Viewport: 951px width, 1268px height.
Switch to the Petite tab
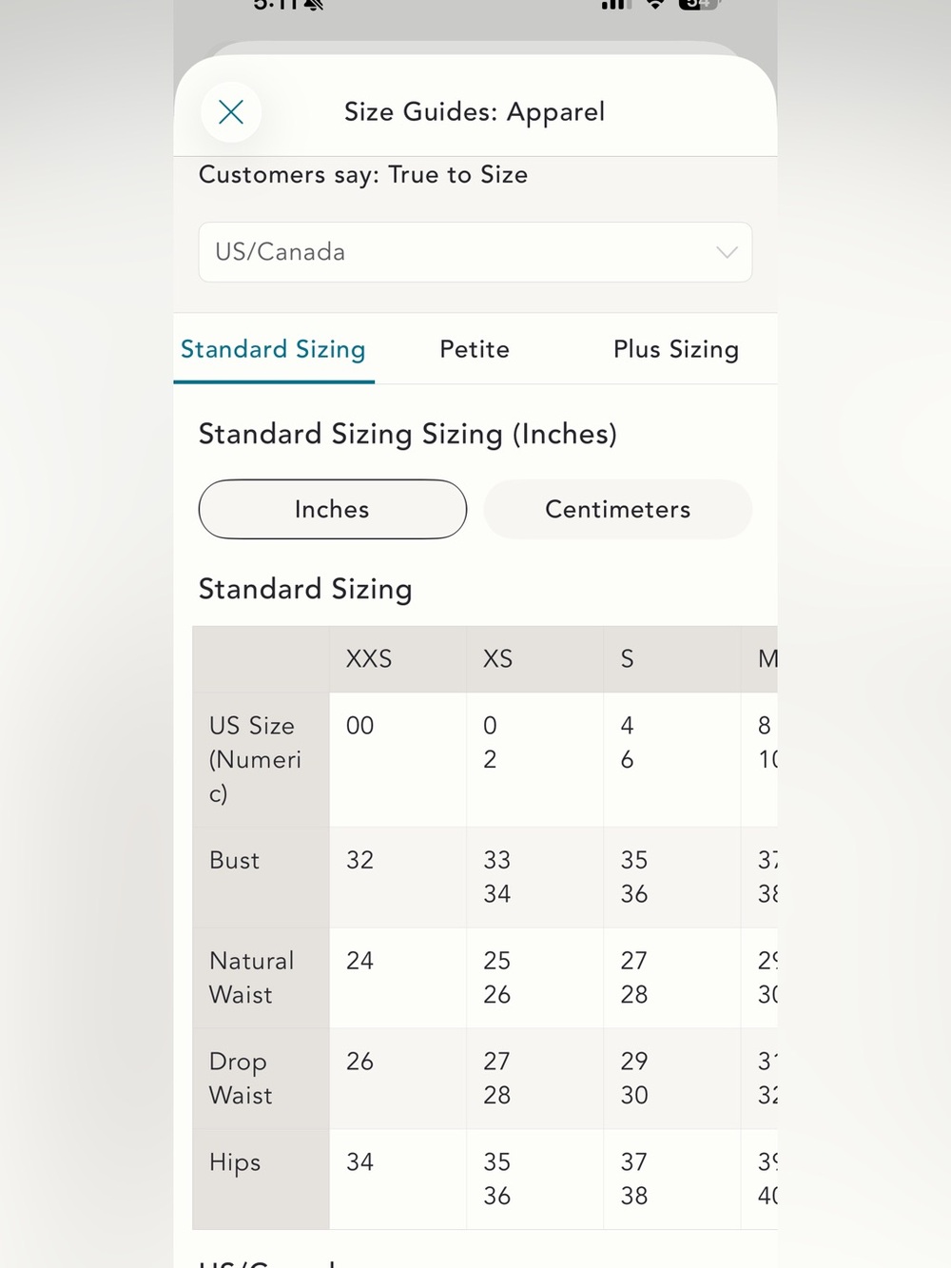[475, 349]
